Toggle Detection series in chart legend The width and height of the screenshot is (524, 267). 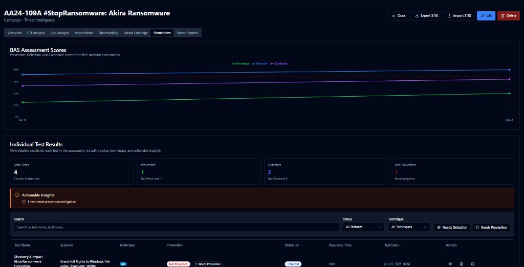(260, 63)
